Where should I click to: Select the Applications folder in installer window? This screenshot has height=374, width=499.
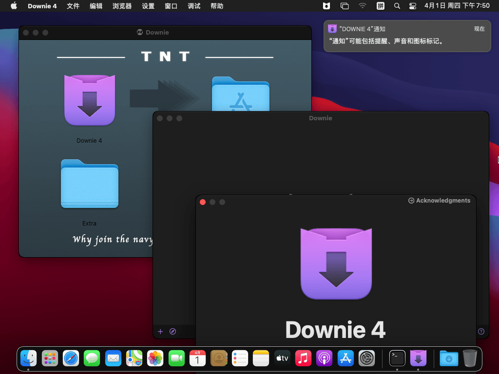tap(241, 94)
